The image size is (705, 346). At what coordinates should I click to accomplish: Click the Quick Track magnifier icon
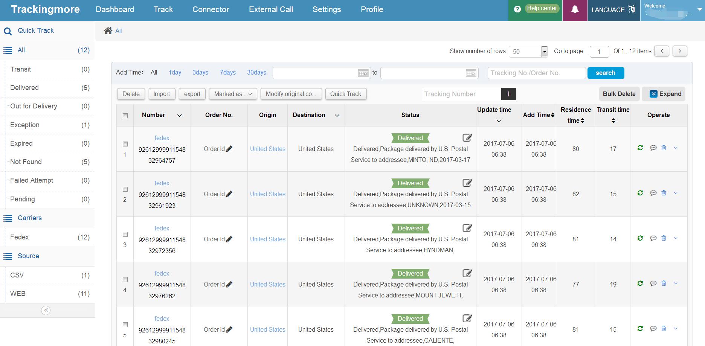pos(8,31)
